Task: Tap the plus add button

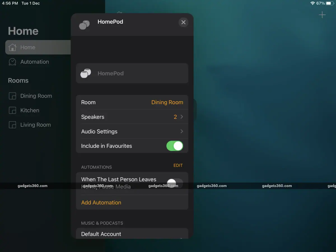Action: pyautogui.click(x=322, y=15)
